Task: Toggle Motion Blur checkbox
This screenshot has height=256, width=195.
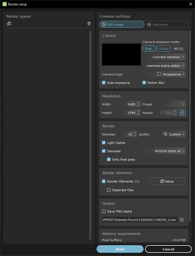Action: tap(144, 83)
